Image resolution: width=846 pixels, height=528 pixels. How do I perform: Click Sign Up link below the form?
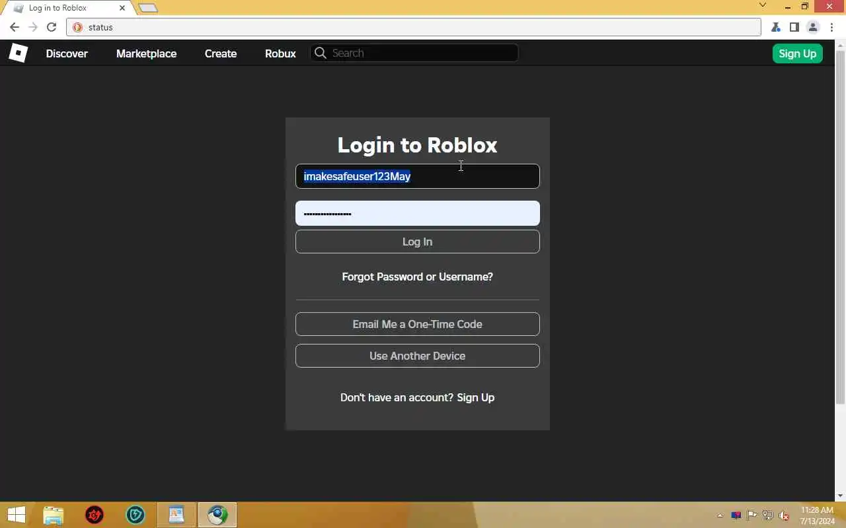click(x=475, y=397)
